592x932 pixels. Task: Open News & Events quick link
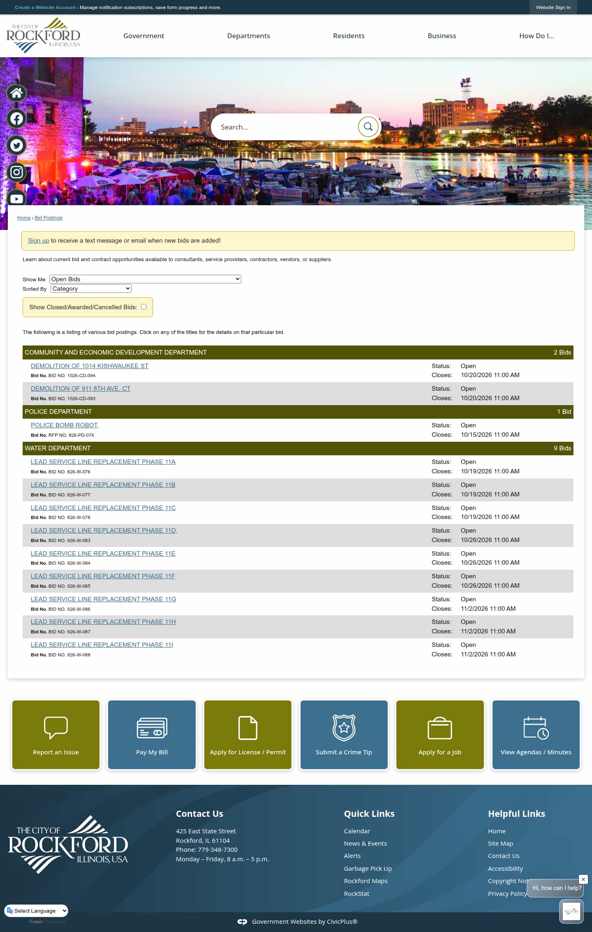(x=365, y=843)
